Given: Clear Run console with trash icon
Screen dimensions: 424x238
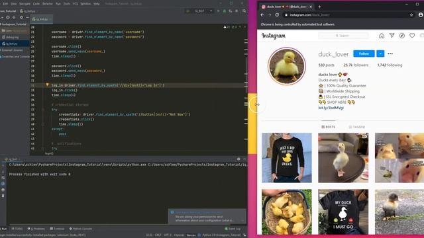Looking at the screenshot, I should [x=3, y=196].
